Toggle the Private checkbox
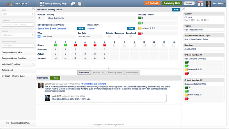The image size is (229, 129). click(109, 36)
